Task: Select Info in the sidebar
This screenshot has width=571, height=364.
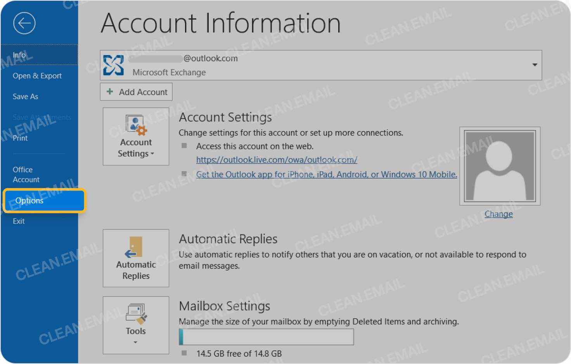Action: pyautogui.click(x=19, y=55)
